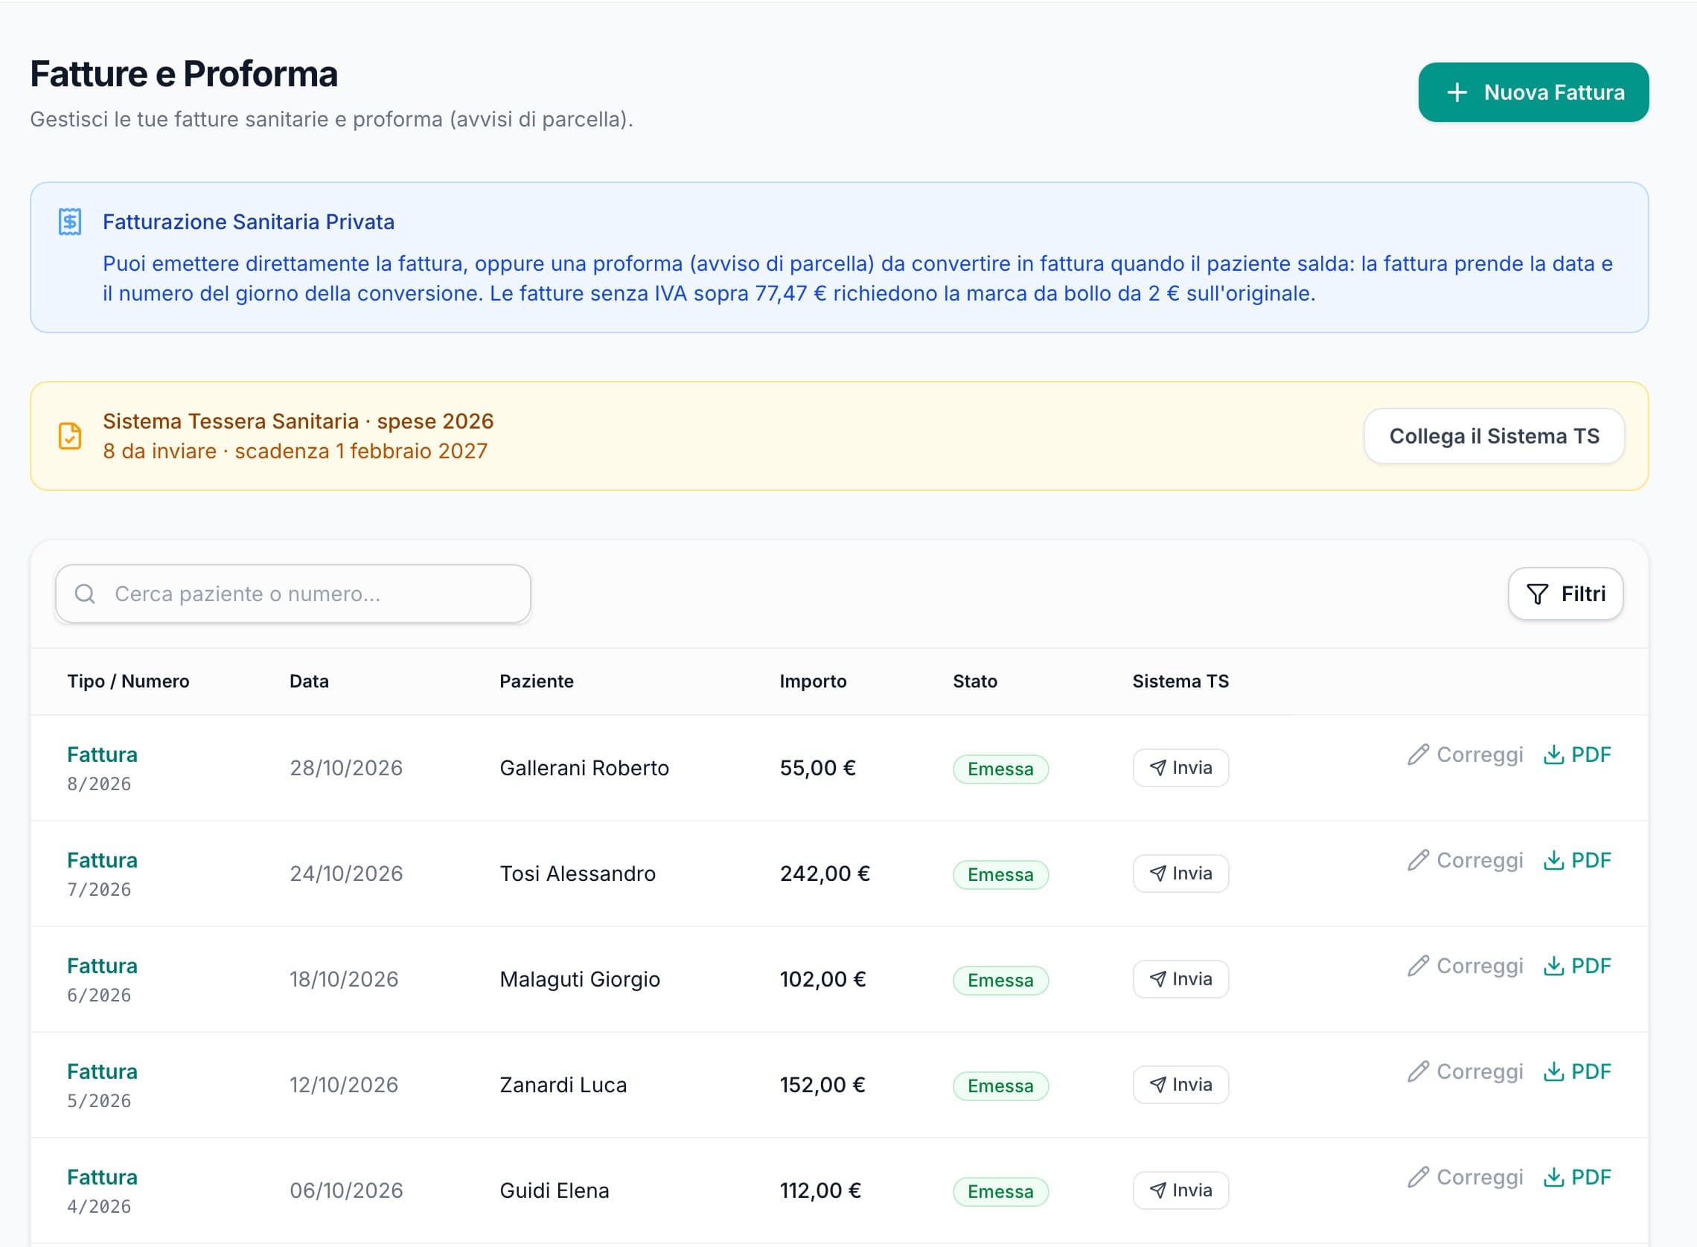Click the Fatturazione Sanitaria Privata heading

[x=249, y=222]
